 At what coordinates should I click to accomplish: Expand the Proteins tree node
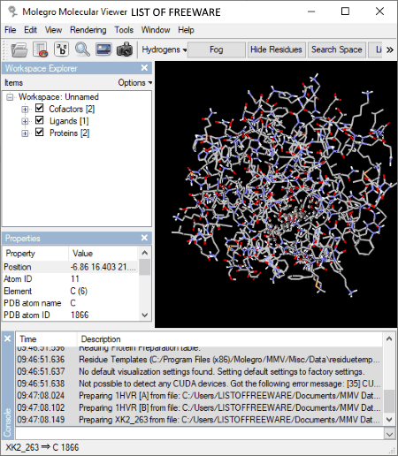coord(25,133)
